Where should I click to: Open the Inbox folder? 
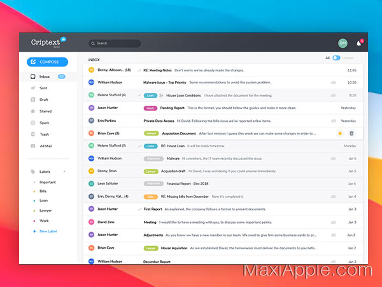(48, 77)
